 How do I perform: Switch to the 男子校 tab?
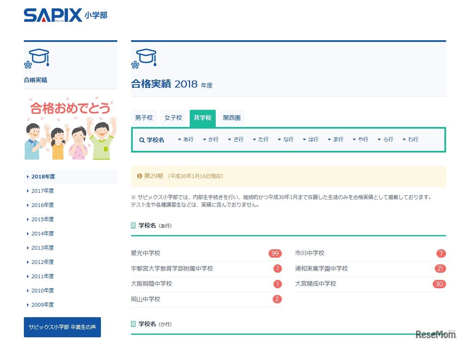tap(144, 118)
